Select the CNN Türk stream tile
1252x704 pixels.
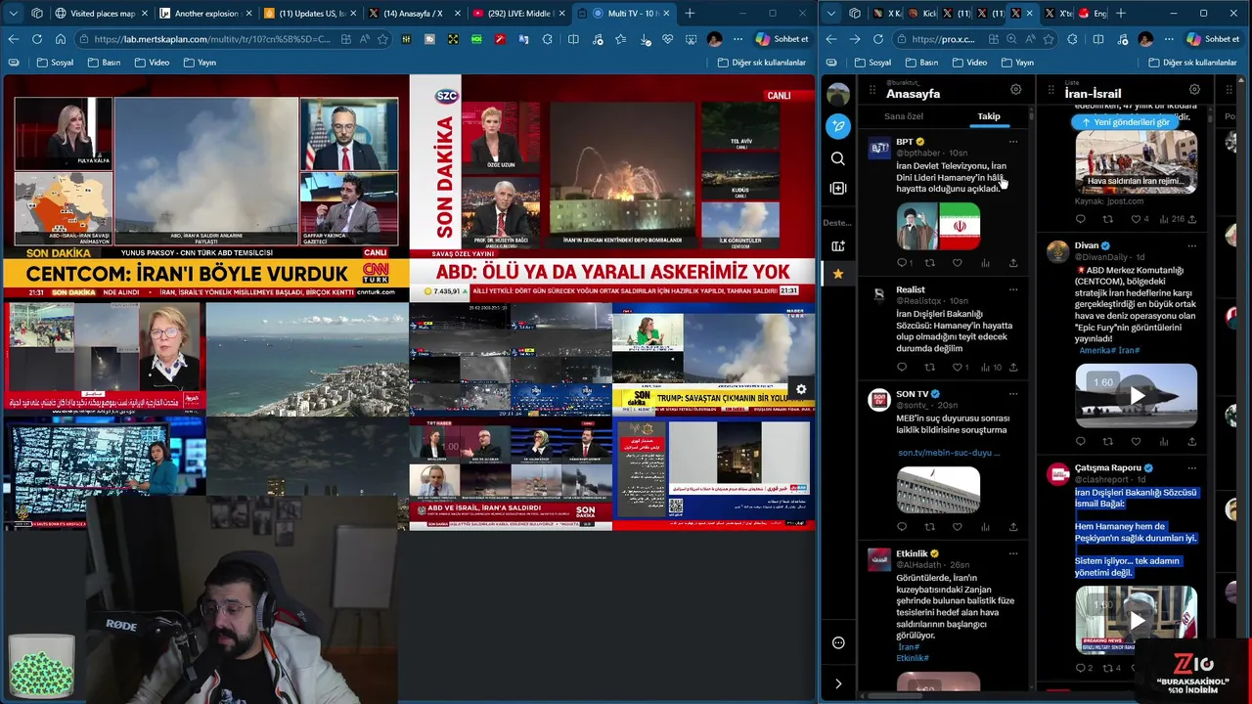[x=205, y=190]
